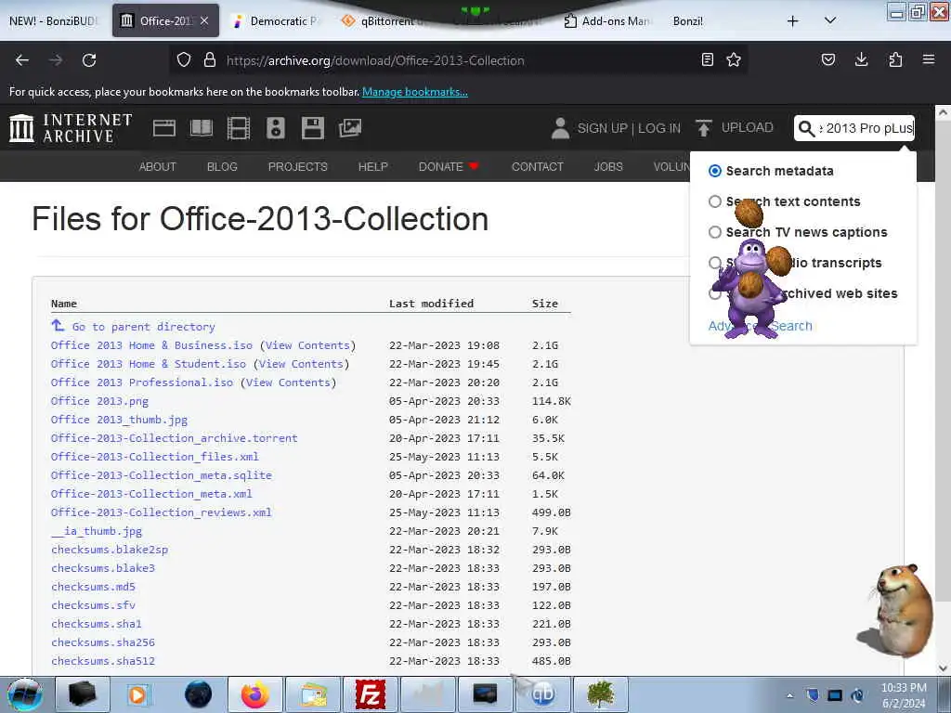Select Search text contents option
This screenshot has height=713, width=951.
coord(715,201)
